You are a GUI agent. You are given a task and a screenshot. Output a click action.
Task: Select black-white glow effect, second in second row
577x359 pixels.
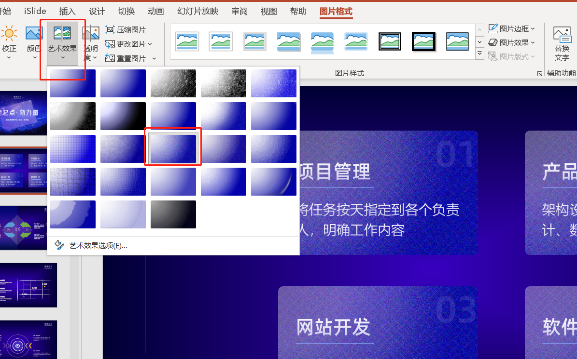(x=123, y=116)
